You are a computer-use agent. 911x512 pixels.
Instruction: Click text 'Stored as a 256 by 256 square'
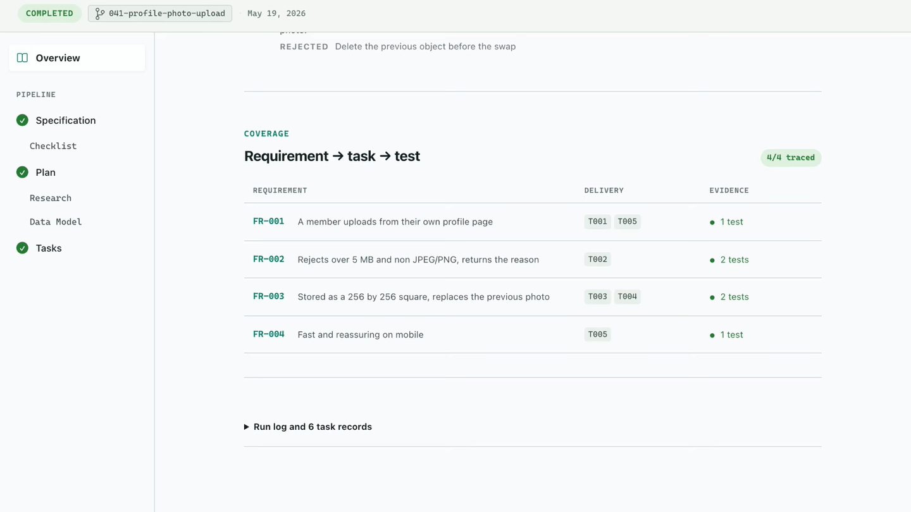364,297
